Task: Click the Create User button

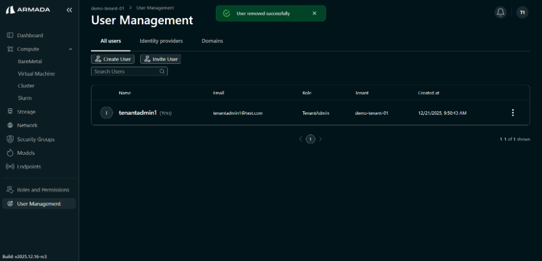Action: 113,59
